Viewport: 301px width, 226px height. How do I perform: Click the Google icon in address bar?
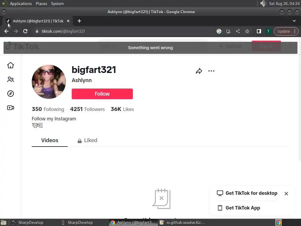[219, 31]
